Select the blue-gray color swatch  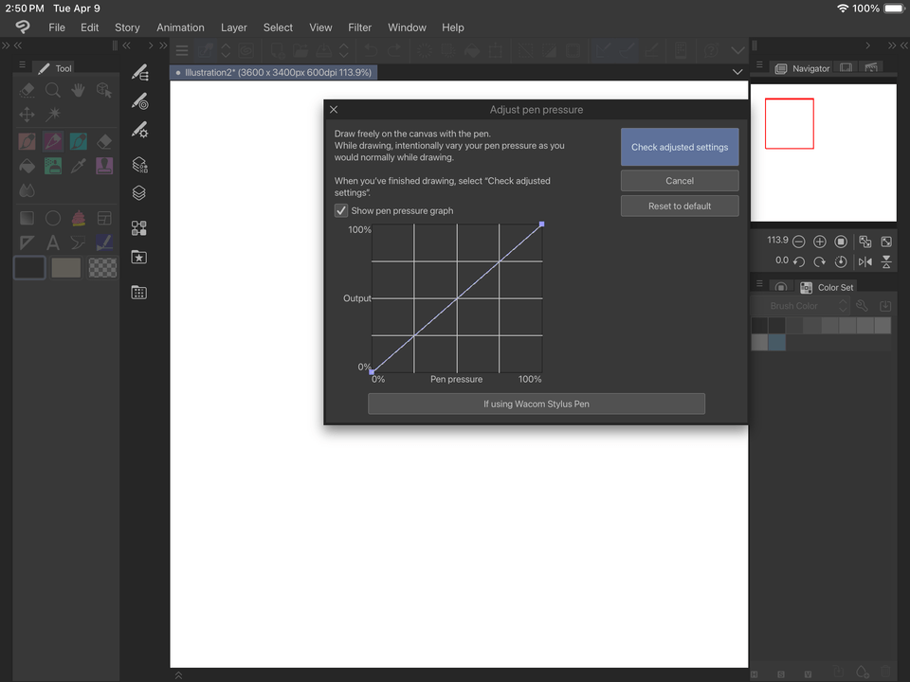click(777, 343)
